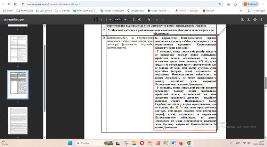267x147 pixels.
Task: Show hidden system tray icons chevron
Action: click(231, 143)
